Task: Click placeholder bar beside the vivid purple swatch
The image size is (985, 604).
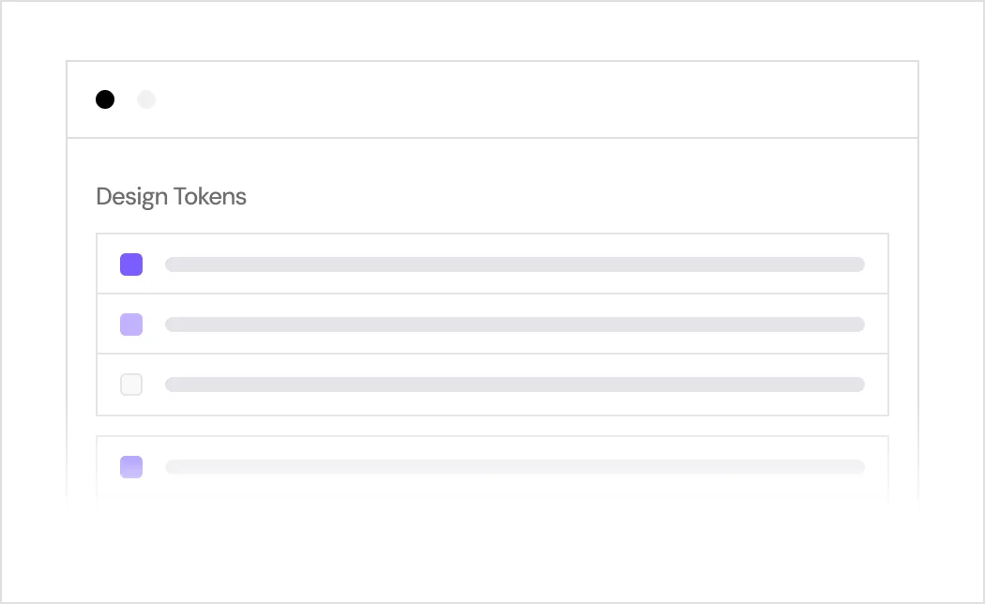Action: click(x=514, y=264)
